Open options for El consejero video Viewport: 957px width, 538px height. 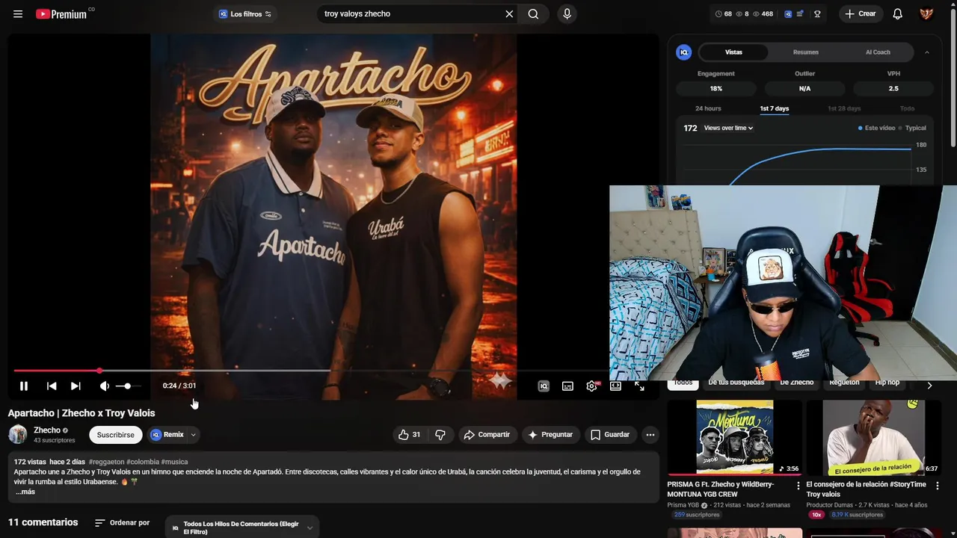[938, 486]
